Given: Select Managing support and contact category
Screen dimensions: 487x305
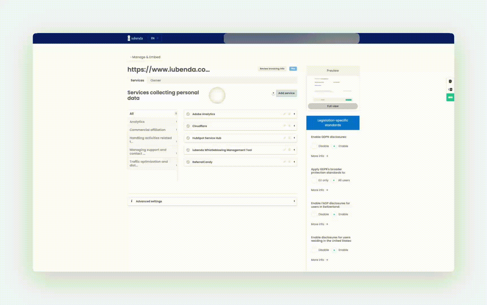Looking at the screenshot, I should pyautogui.click(x=153, y=152).
